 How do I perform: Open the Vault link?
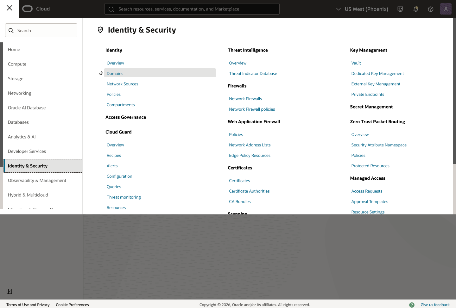point(356,63)
